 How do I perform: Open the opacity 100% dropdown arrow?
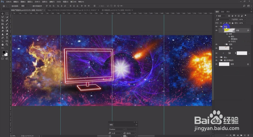tap(245, 19)
